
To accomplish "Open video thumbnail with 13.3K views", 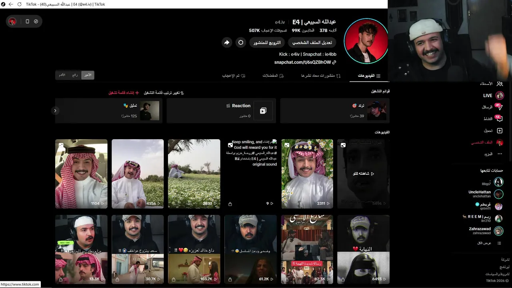I will [x=81, y=250].
